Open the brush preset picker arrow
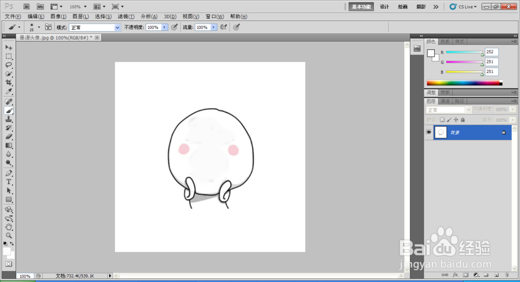 39,27
